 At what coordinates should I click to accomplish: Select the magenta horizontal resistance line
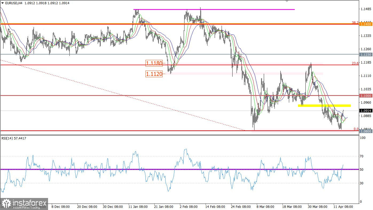point(214,10)
